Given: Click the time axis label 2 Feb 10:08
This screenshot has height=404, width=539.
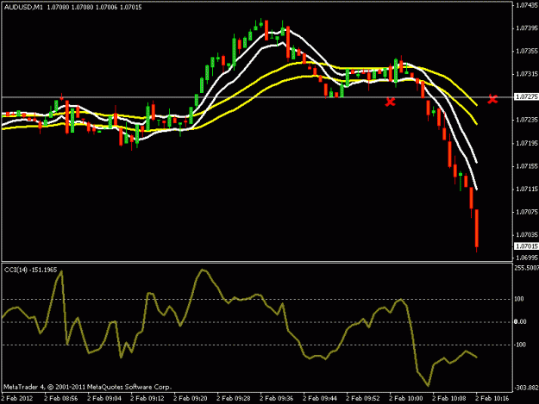Looking at the screenshot, I should click(449, 398).
